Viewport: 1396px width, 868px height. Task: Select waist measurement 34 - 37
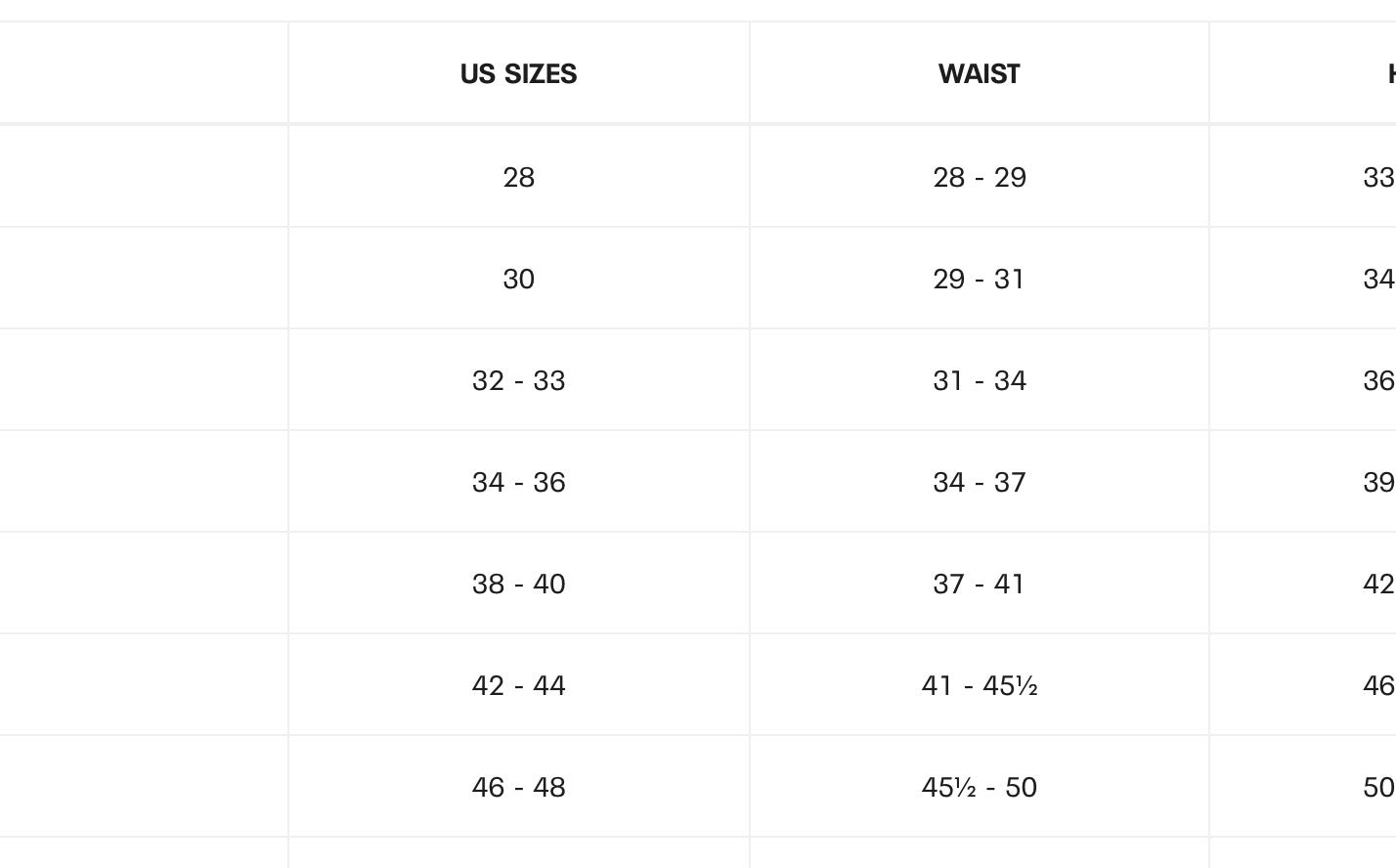[x=980, y=482]
